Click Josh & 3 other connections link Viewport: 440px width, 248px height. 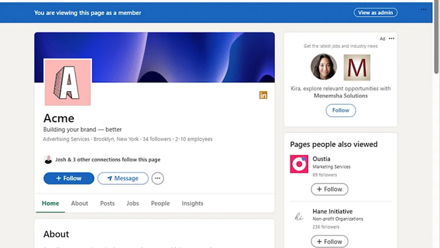point(108,159)
